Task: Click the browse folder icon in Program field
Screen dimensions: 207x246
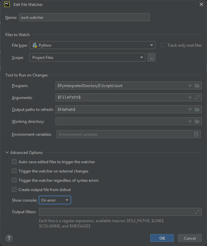Action: point(197,85)
